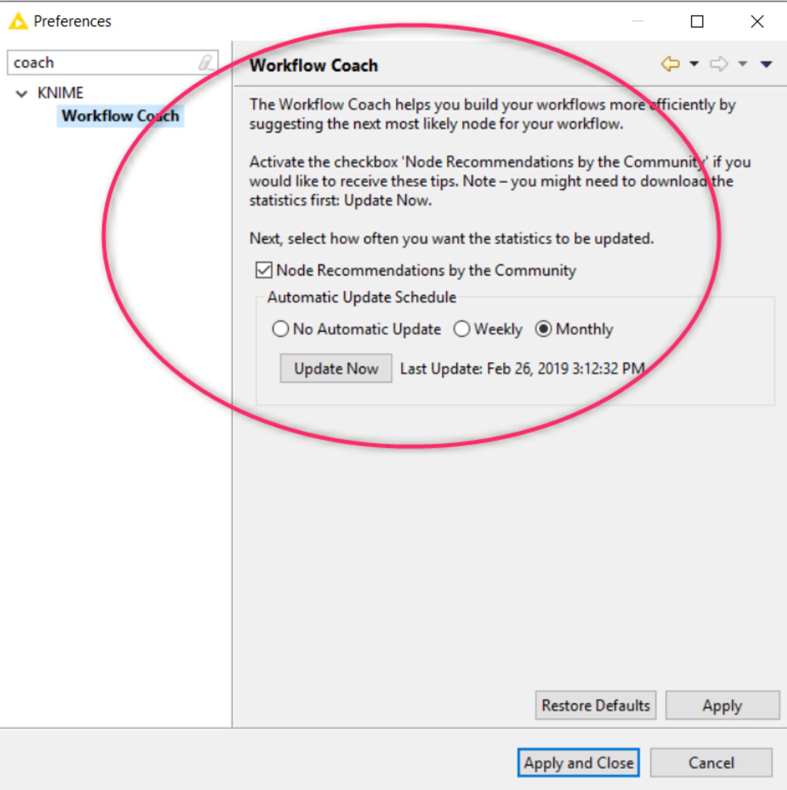This screenshot has height=790, width=787.
Task: Open forward history dropdown arrow
Action: pyautogui.click(x=742, y=64)
